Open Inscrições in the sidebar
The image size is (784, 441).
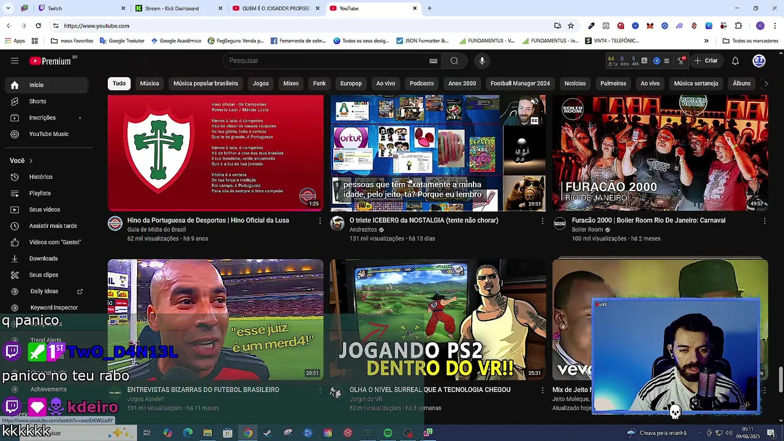(48, 118)
